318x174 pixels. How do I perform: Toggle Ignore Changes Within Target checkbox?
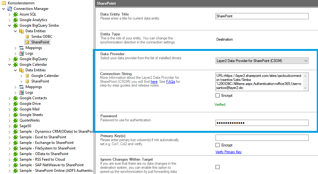coord(217,167)
